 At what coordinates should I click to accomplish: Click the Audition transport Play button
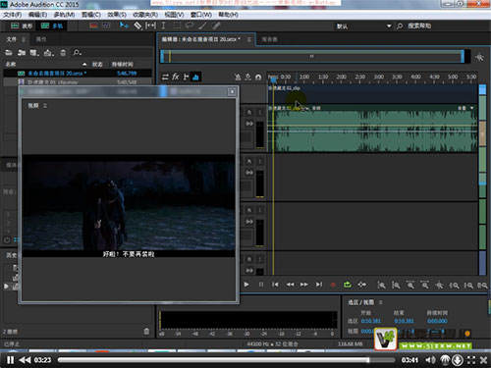[246, 285]
